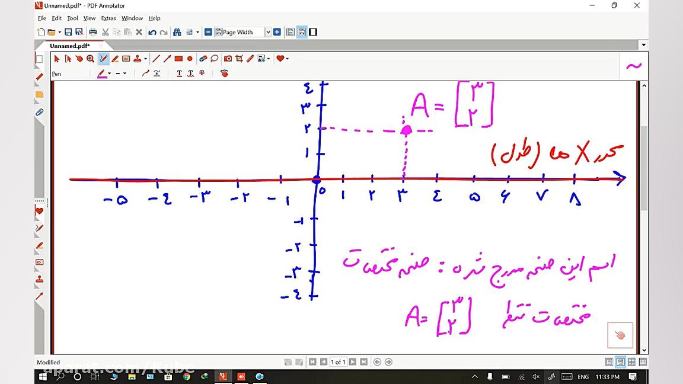Click the page number field showing 1 of 1

tap(338, 362)
